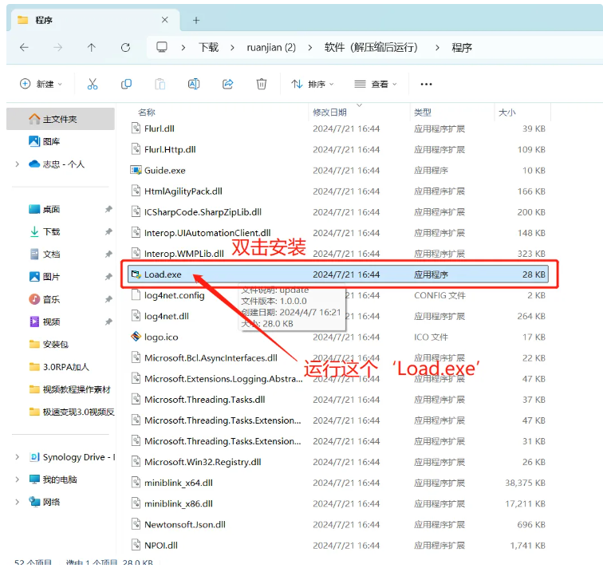603x580 pixels.
Task: Open 查看 view dropdown
Action: [376, 84]
